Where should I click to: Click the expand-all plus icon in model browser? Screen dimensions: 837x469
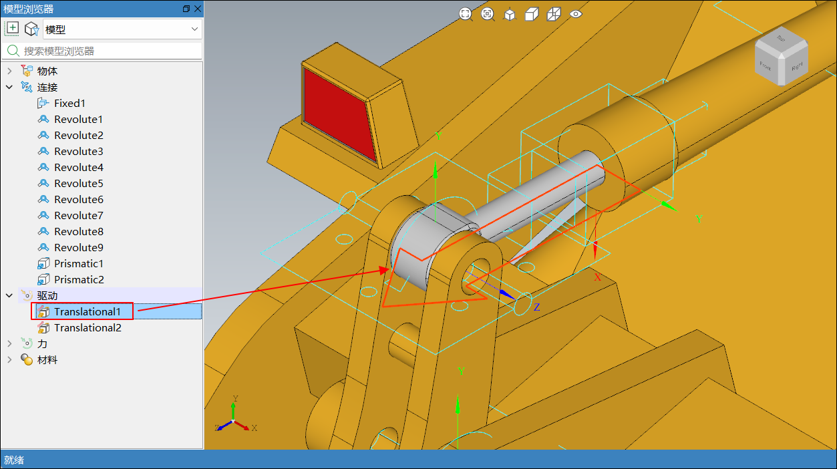click(x=12, y=29)
